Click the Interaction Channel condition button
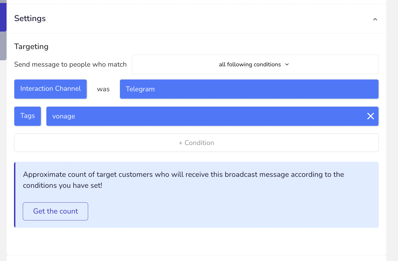 51,89
